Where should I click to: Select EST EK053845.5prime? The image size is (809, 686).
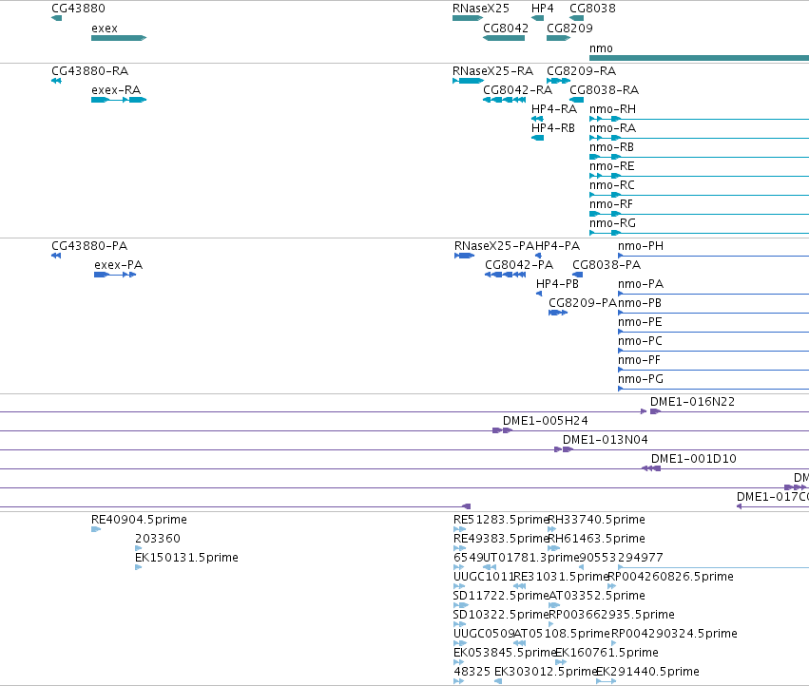pyautogui.click(x=504, y=653)
